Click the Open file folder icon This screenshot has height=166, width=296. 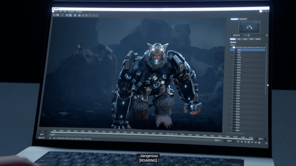(x=54, y=15)
